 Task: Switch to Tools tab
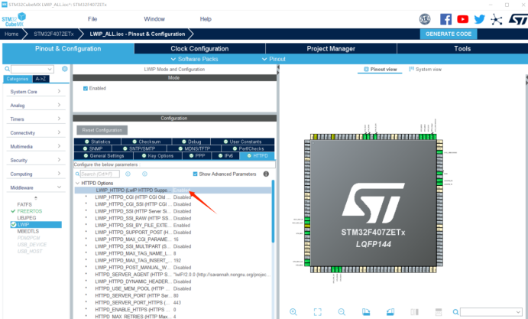[x=462, y=48]
